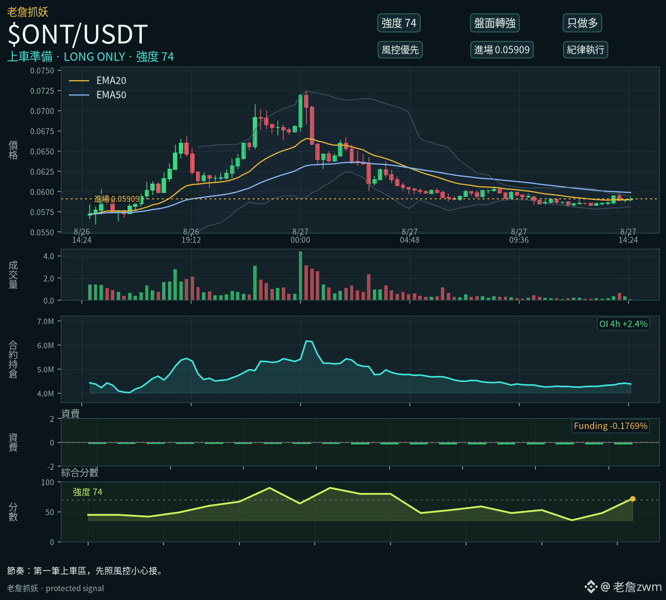Click the 盤面轉強 badge
The image size is (666, 600).
(495, 23)
